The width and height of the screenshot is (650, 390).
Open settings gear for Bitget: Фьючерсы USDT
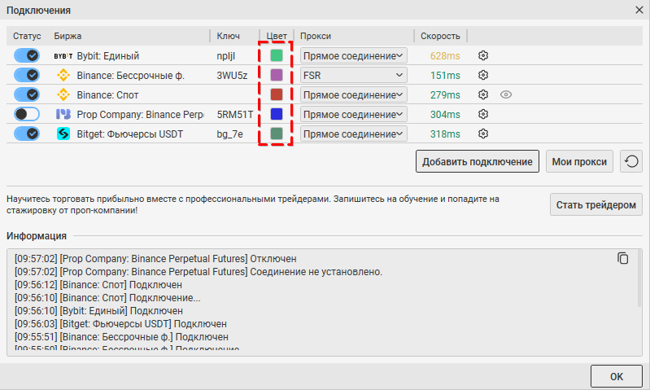(483, 134)
